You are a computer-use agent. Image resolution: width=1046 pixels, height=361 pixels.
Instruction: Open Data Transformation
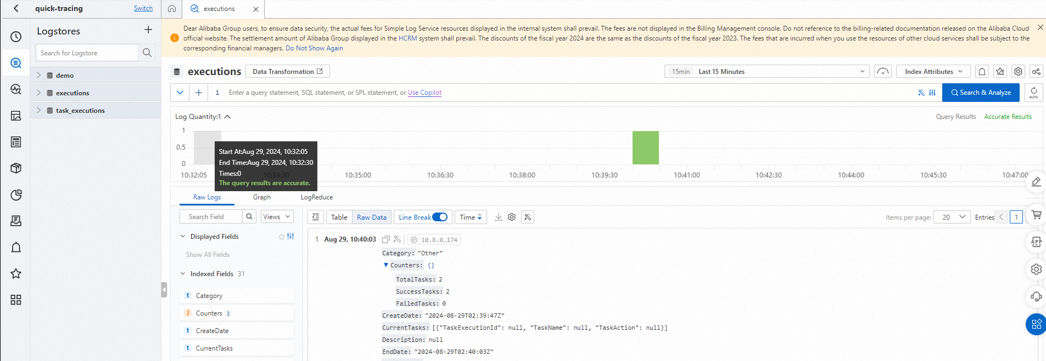point(288,72)
